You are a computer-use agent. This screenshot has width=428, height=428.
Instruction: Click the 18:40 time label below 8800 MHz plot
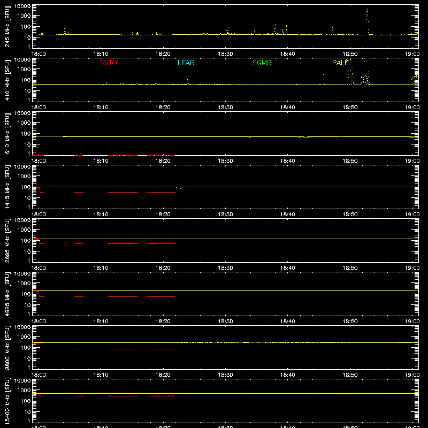click(x=287, y=375)
